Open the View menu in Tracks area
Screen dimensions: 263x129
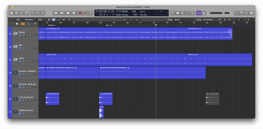click(x=41, y=20)
